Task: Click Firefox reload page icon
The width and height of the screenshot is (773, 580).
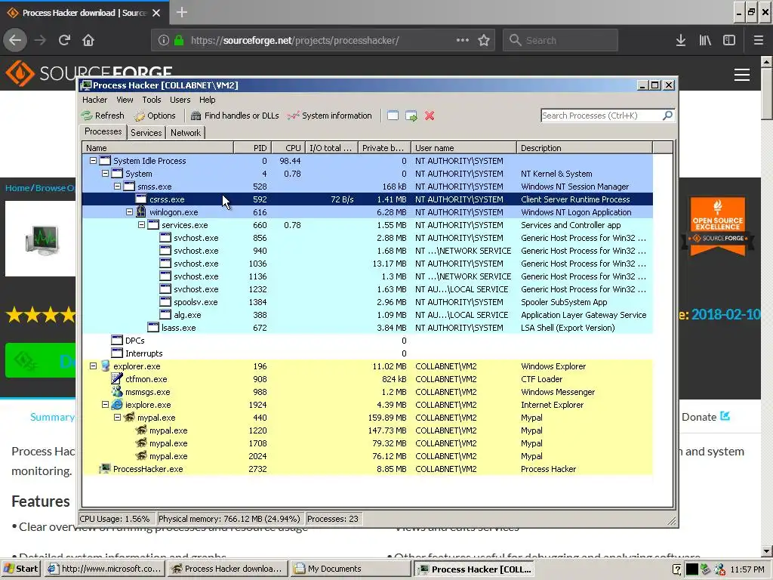Action: [x=64, y=40]
